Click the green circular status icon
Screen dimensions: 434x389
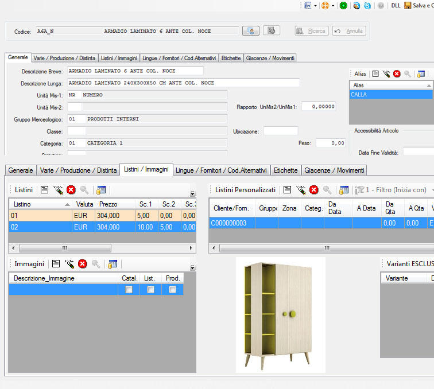coord(343,6)
